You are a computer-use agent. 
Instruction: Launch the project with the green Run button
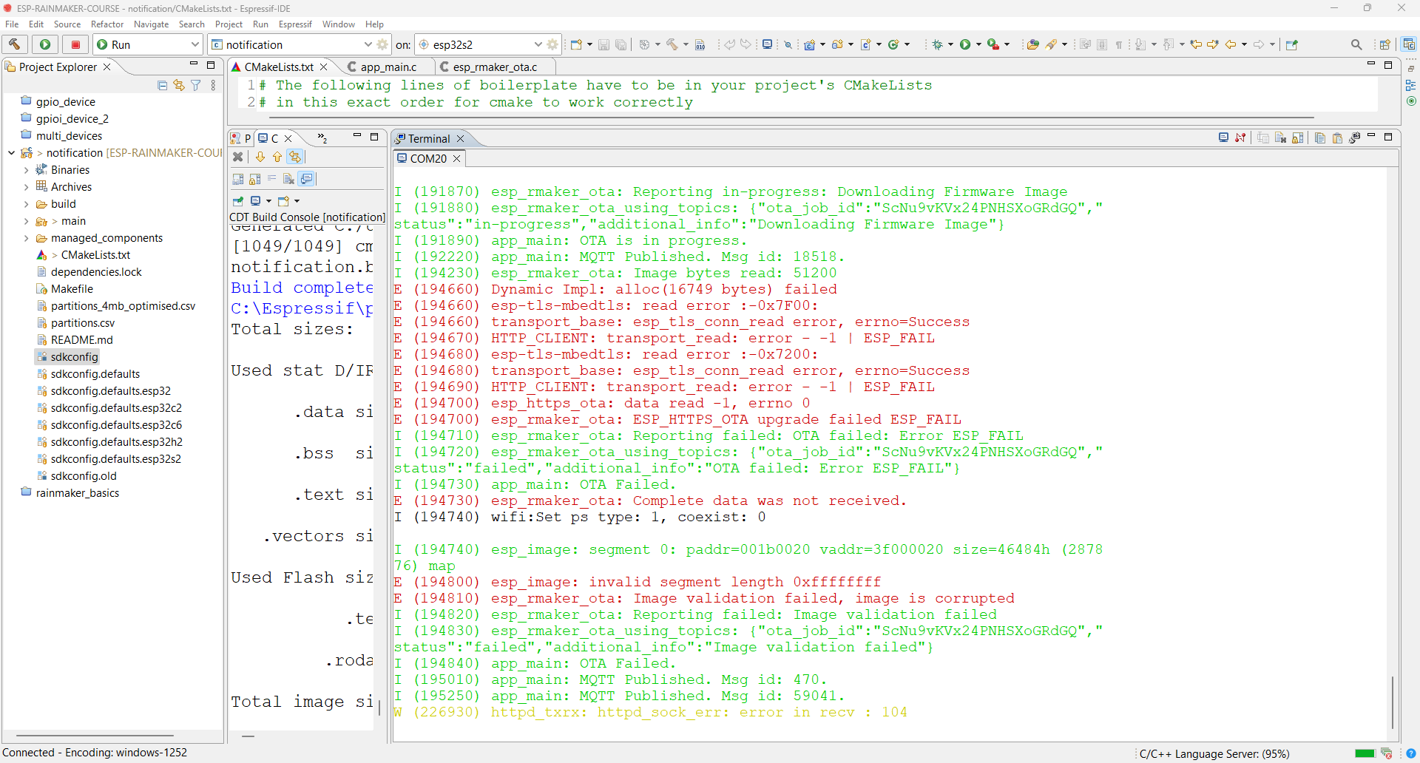(45, 44)
